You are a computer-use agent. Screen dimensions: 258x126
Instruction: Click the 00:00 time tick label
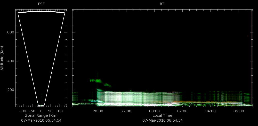coord(154,111)
